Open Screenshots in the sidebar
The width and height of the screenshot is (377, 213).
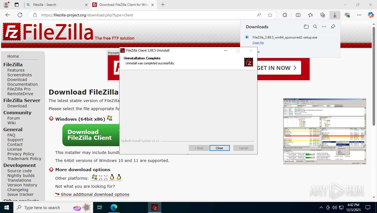coord(19,75)
